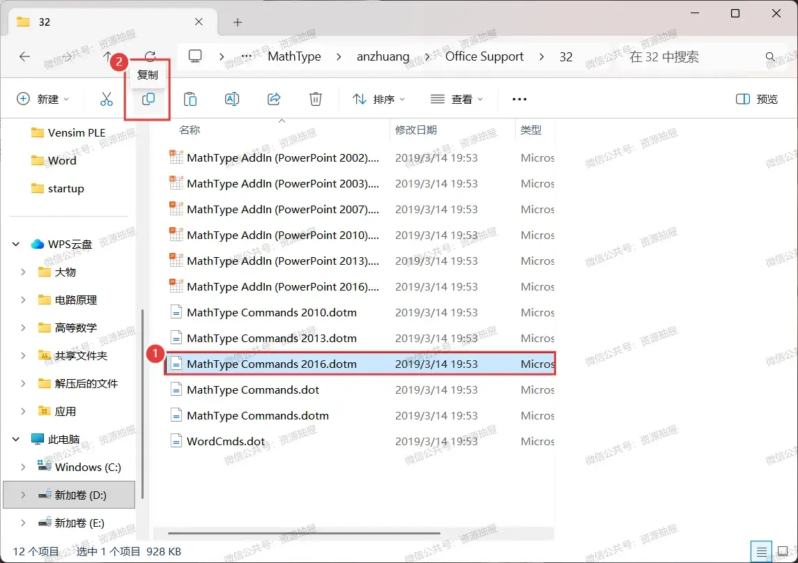
Task: Click the Rename icon
Action: (x=232, y=99)
